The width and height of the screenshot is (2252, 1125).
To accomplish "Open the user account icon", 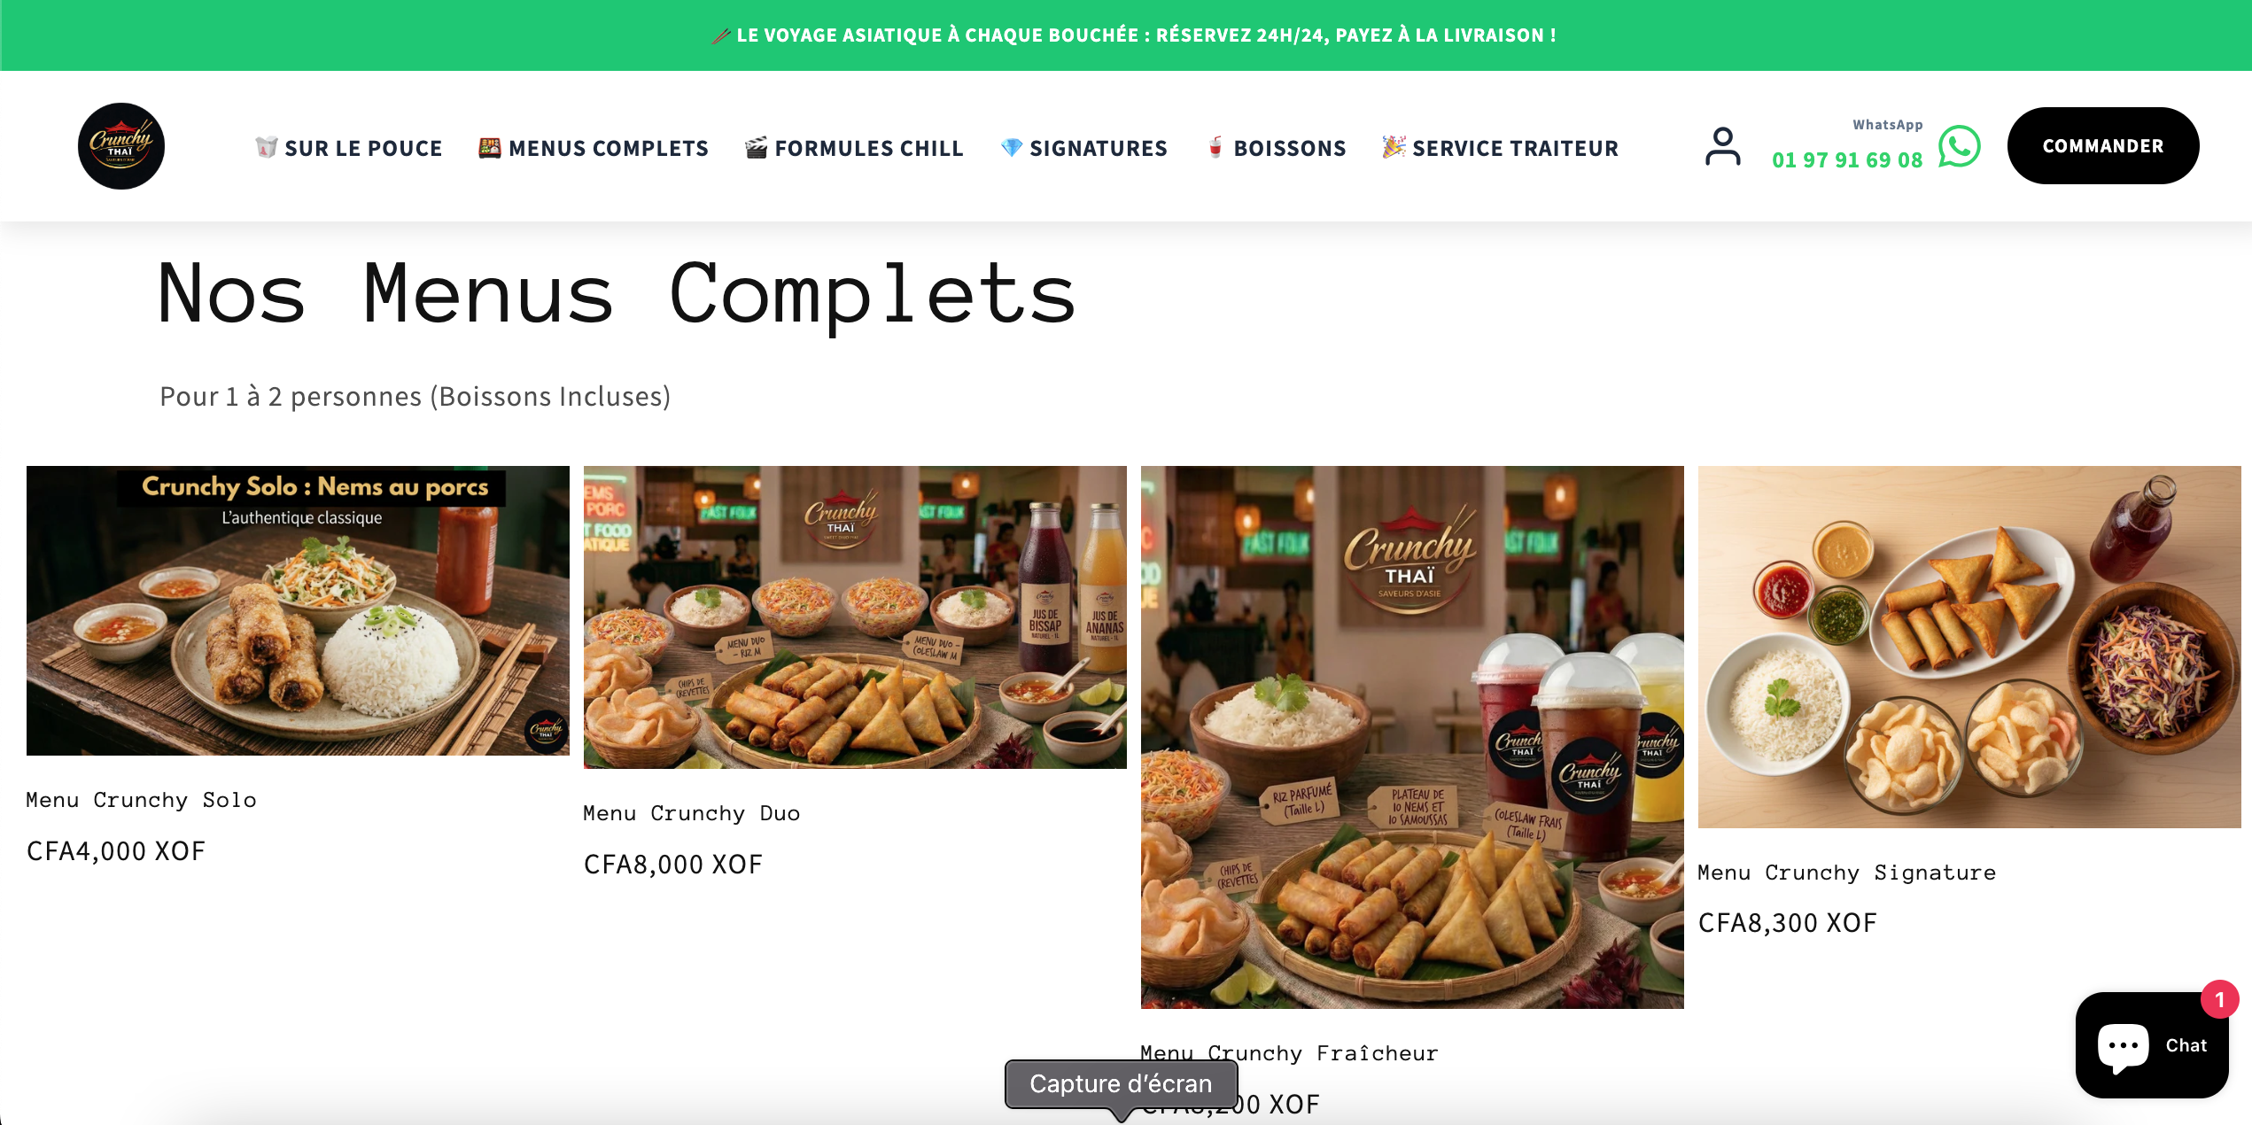I will click(1722, 146).
